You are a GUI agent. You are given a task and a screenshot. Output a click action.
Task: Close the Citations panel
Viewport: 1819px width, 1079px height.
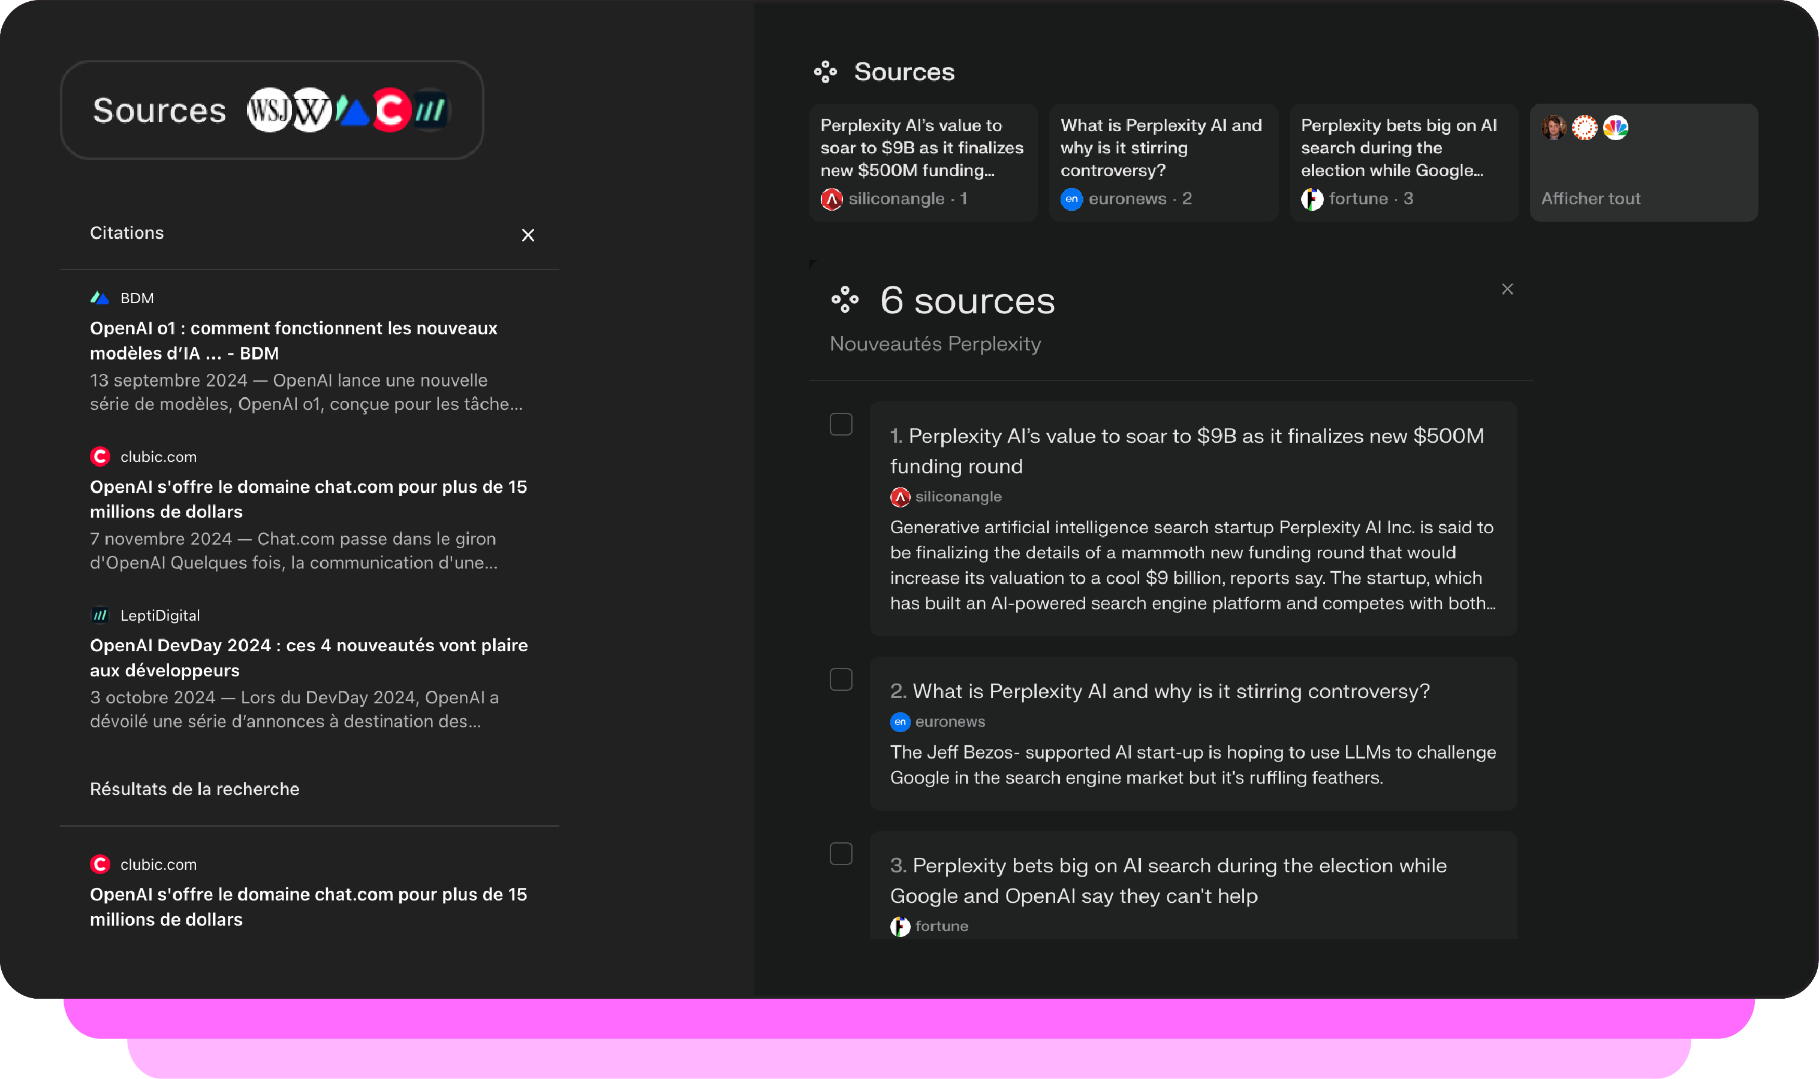(x=528, y=235)
